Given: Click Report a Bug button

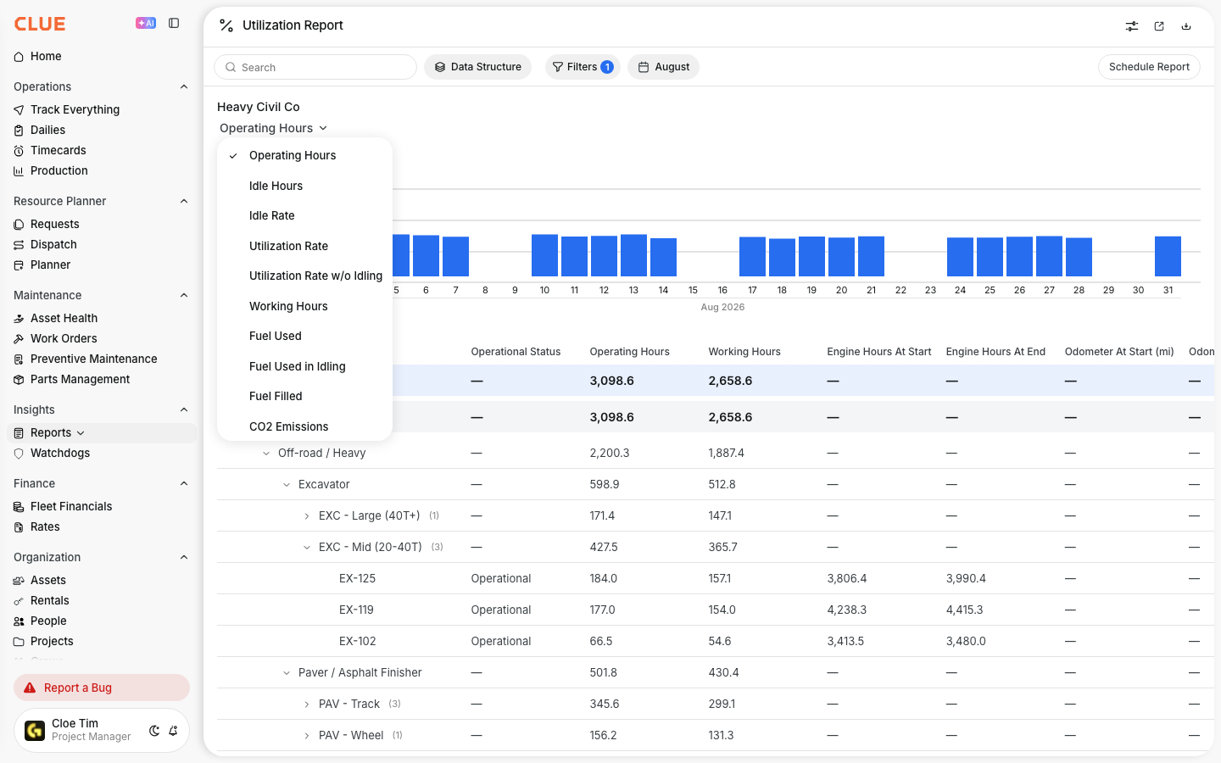Looking at the screenshot, I should pos(102,688).
